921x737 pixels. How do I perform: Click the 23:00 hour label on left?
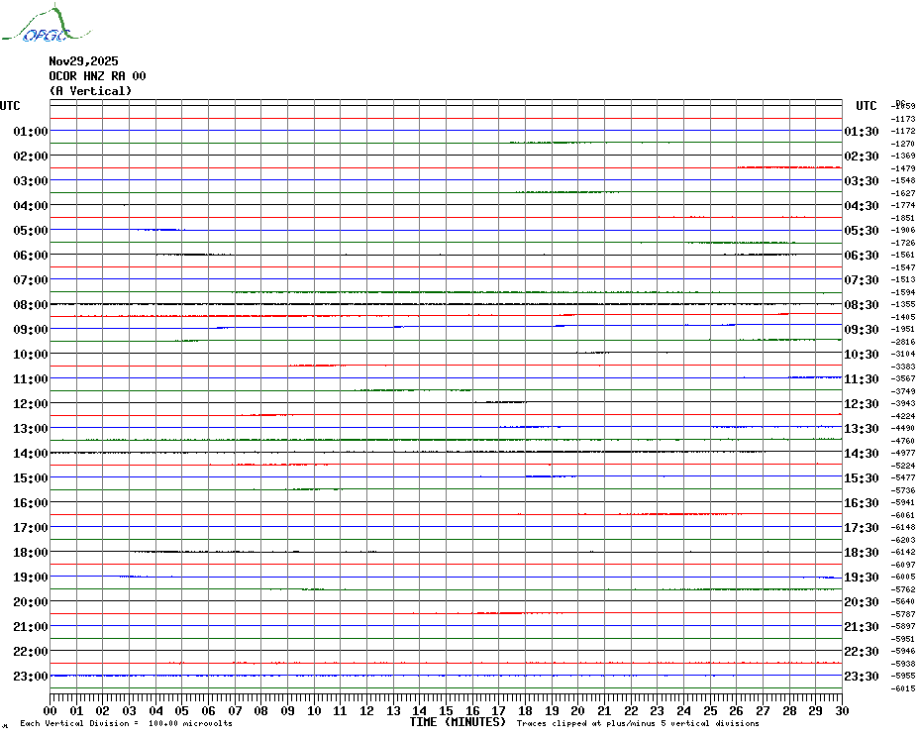pos(31,677)
